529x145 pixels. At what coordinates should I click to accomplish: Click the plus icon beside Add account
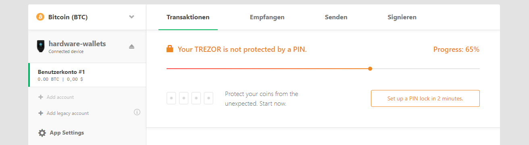click(41, 97)
